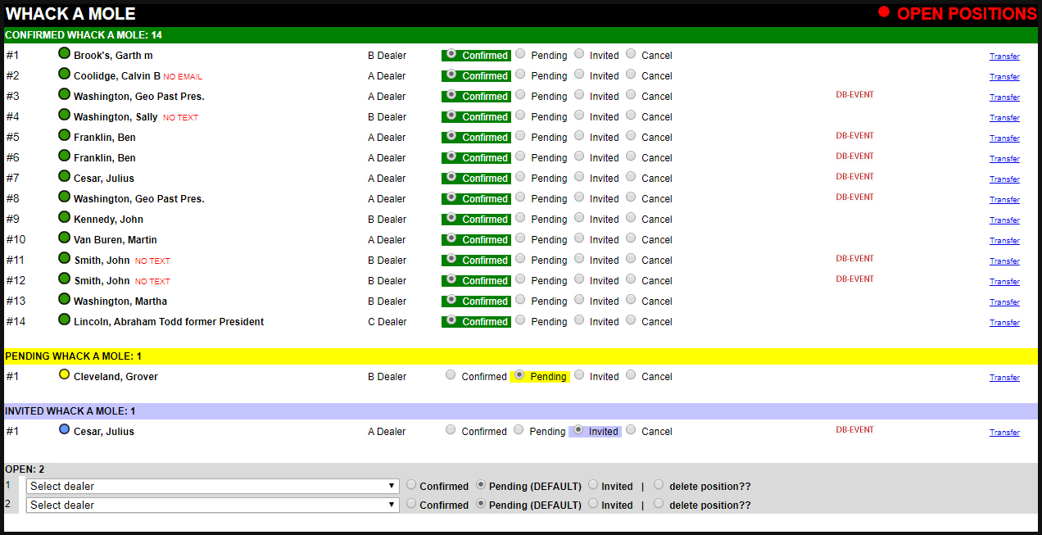Select Cancel for Washington, Sally

click(631, 115)
